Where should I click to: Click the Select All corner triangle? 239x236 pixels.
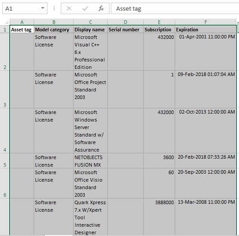(x=7, y=23)
